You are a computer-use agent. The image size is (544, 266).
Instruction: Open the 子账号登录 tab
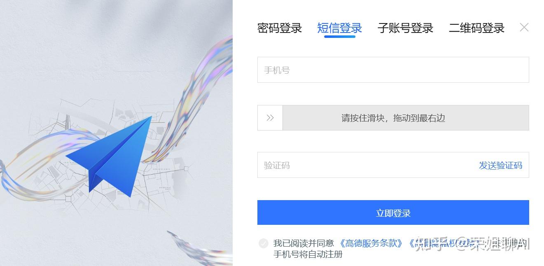point(405,28)
